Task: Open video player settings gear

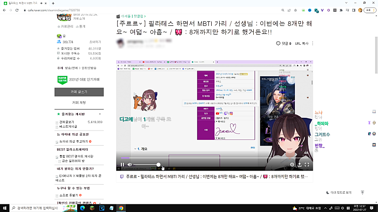Action: pos(292,164)
